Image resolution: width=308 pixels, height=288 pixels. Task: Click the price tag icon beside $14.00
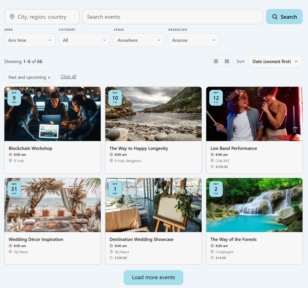point(212,258)
